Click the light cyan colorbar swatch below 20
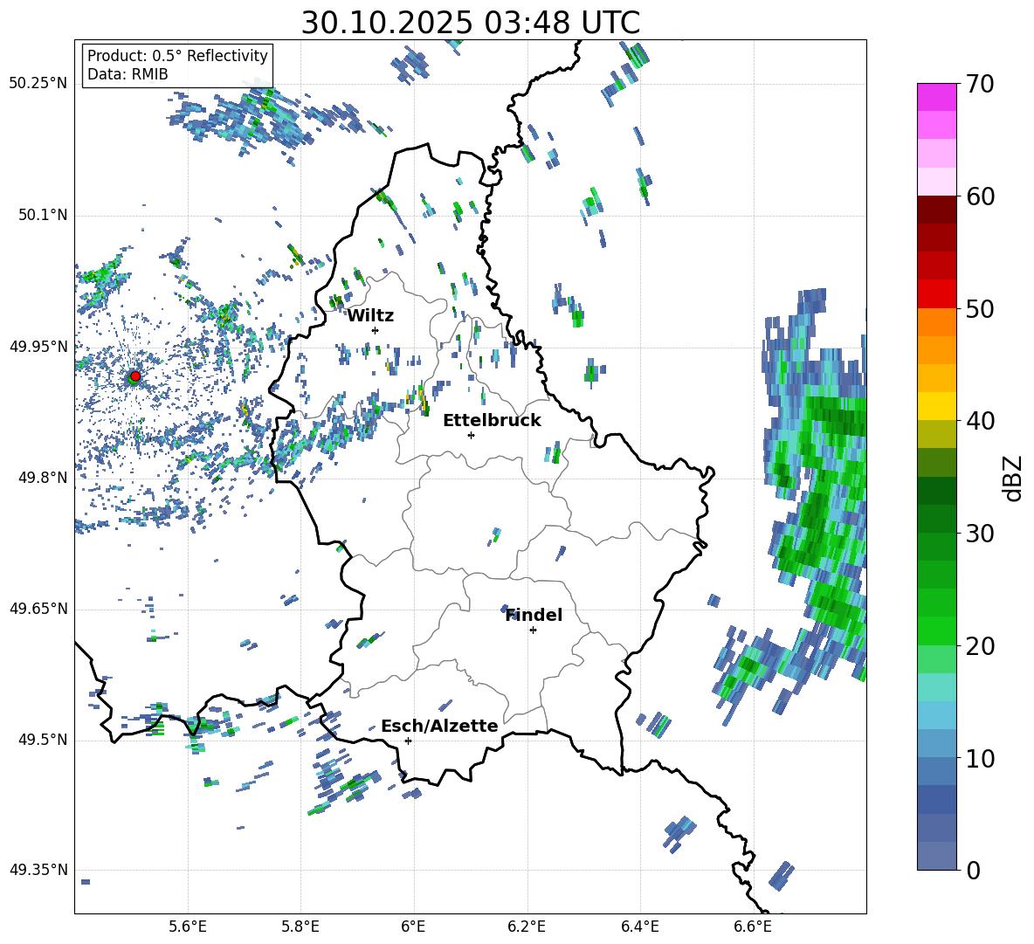Screen dimensions: 1034x944 [936, 687]
